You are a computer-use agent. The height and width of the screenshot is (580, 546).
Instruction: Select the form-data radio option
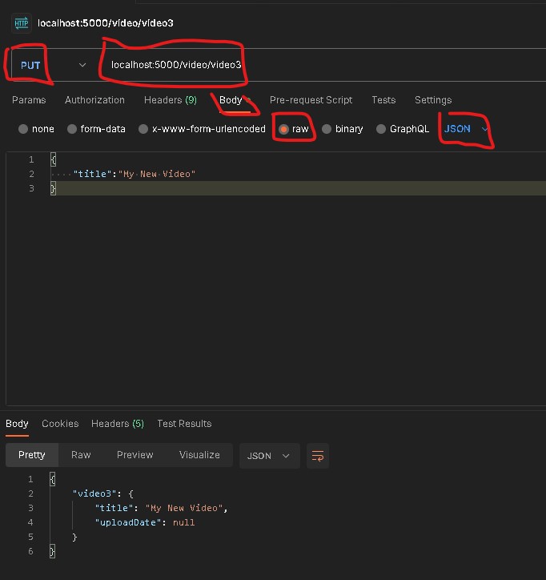(72, 129)
